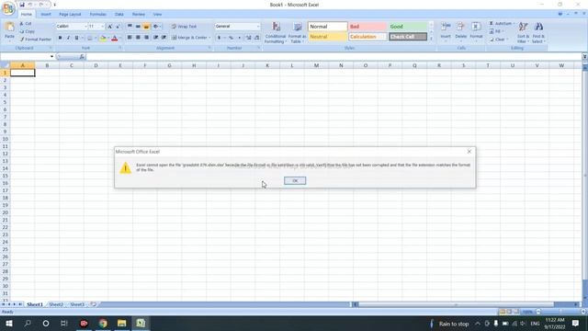This screenshot has width=588, height=331.
Task: Open the General number format dropdown
Action: point(258,27)
